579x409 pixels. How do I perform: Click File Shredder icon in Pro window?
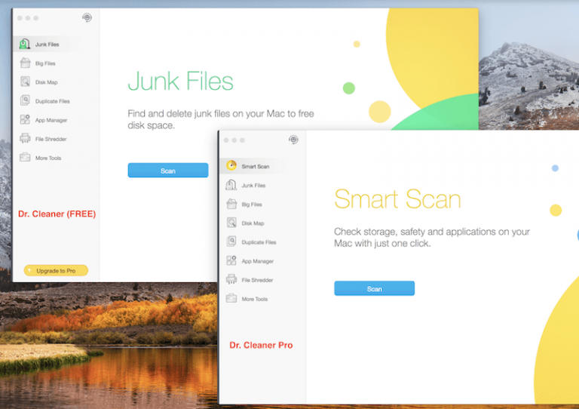231,279
